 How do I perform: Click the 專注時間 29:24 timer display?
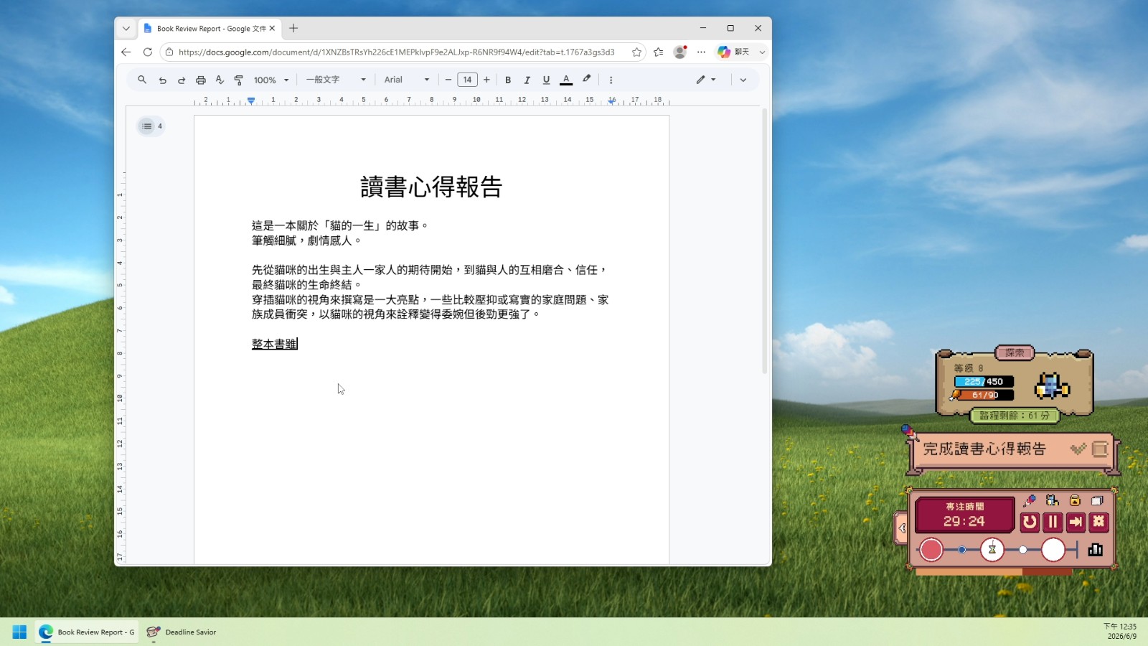click(964, 515)
